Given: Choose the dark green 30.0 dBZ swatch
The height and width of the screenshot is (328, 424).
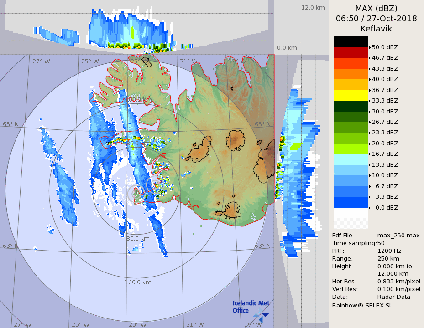Looking at the screenshot, I should [351, 106].
